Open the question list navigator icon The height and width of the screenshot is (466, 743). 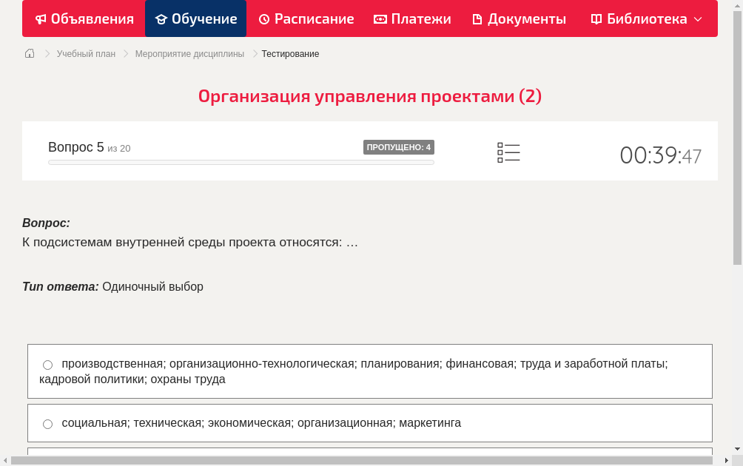pos(508,152)
